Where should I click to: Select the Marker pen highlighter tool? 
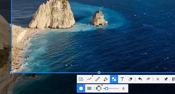coord(106,79)
